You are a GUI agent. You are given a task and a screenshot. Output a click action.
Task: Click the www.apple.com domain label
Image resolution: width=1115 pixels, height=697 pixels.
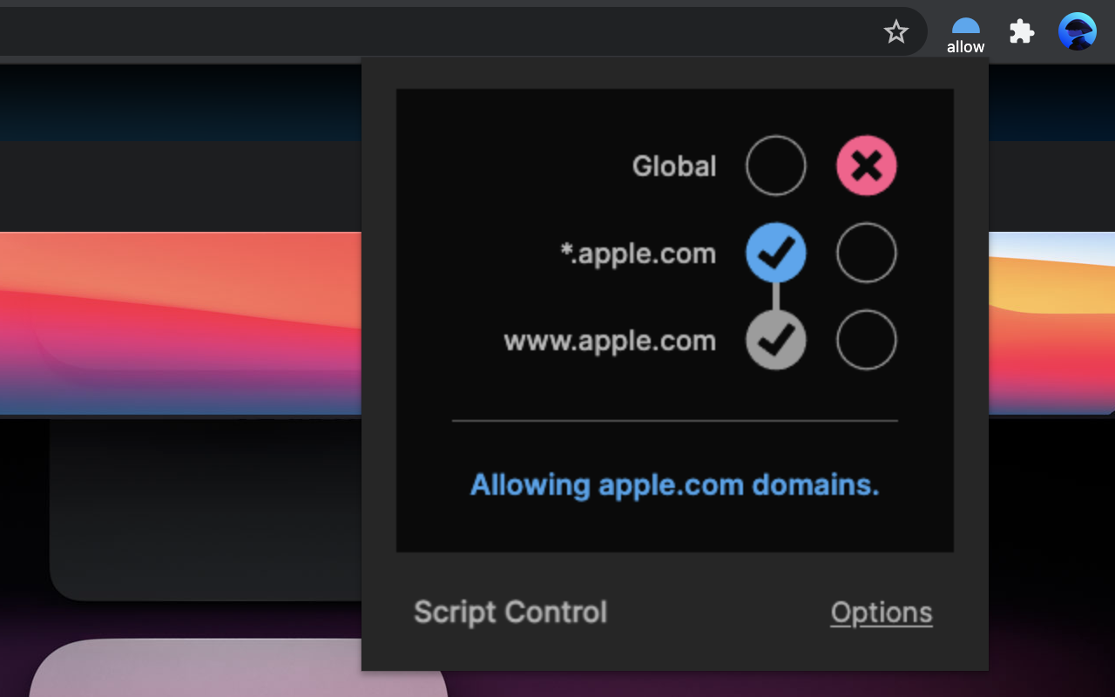[609, 340]
